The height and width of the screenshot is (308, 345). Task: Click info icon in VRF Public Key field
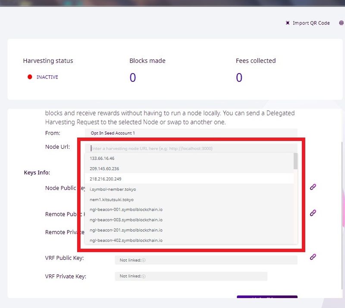[144, 260]
